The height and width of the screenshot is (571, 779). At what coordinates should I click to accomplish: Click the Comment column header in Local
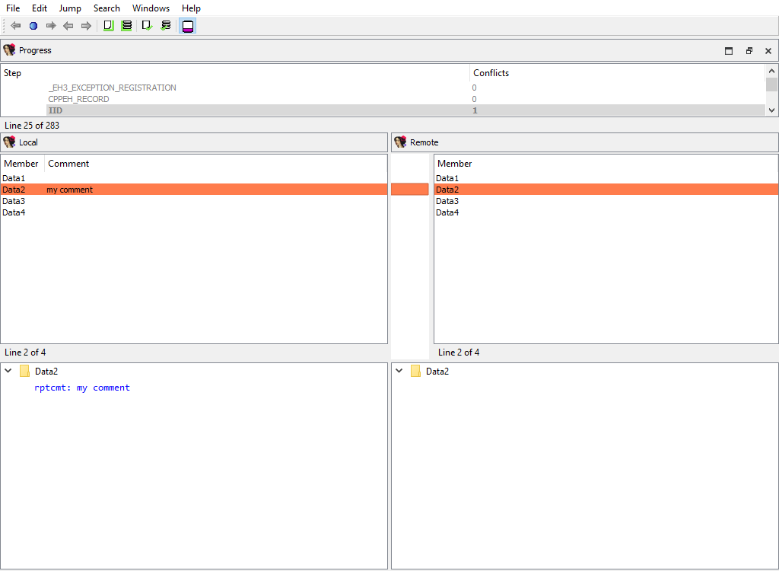pyautogui.click(x=68, y=164)
